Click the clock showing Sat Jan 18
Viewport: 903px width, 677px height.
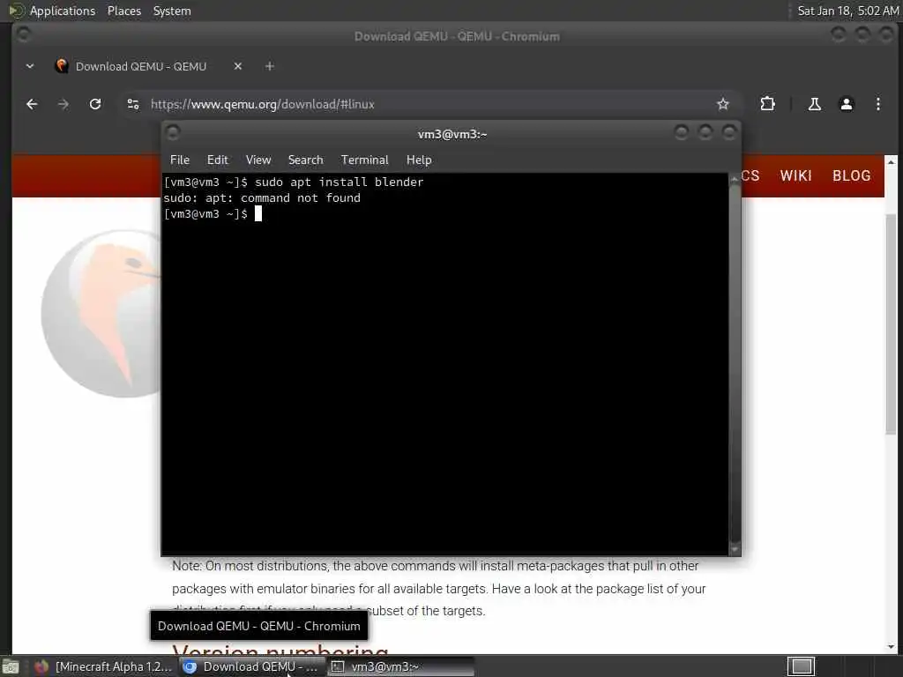[x=847, y=11]
